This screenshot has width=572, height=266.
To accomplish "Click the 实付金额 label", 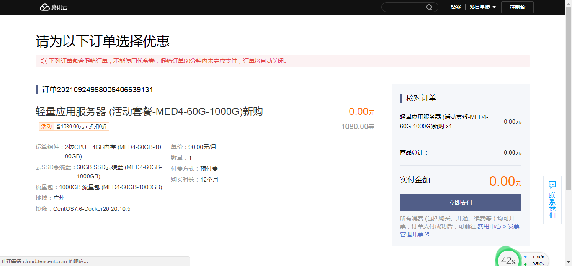I will point(415,180).
